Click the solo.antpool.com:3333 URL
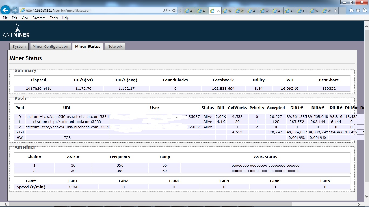This screenshot has width=369, height=207. 67,122
